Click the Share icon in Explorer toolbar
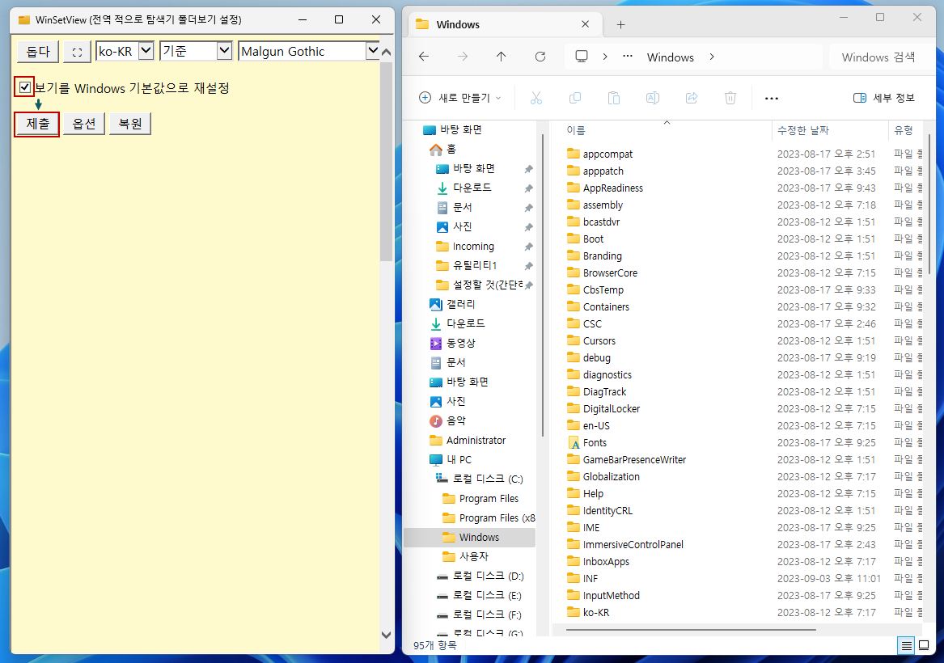 (691, 98)
